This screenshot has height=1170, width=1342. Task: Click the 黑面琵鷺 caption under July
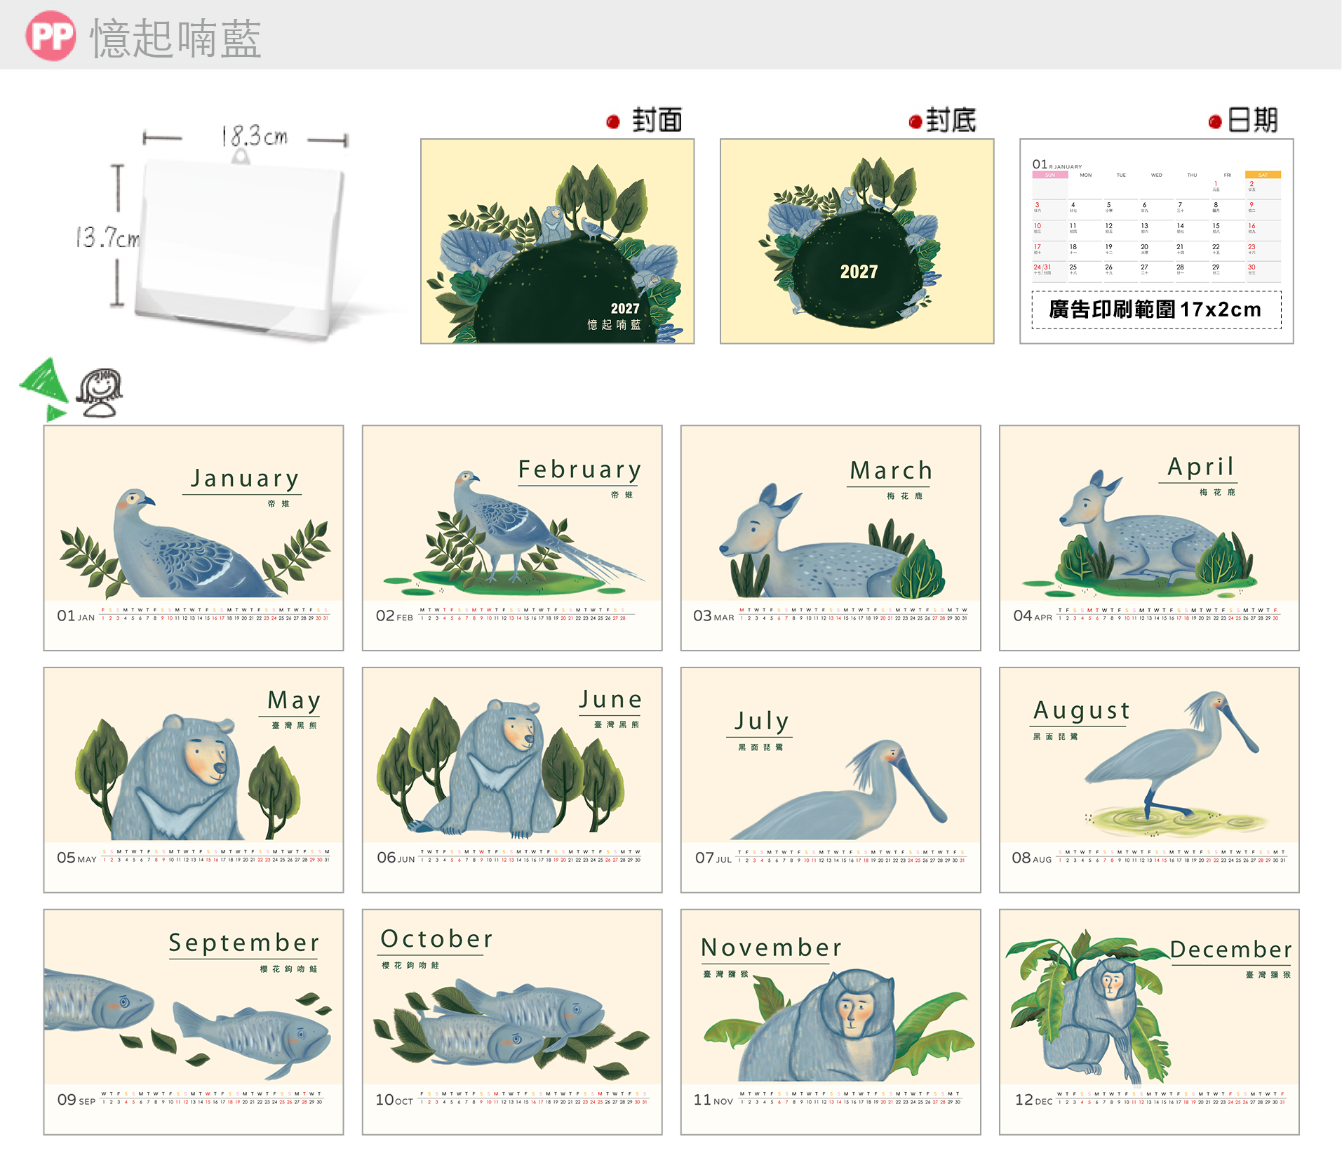(x=760, y=747)
